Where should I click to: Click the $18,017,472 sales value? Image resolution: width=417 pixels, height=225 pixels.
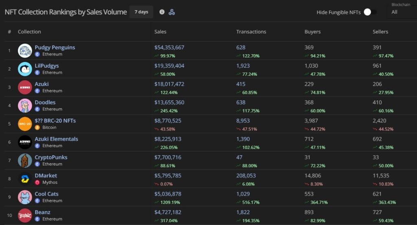[169, 84]
